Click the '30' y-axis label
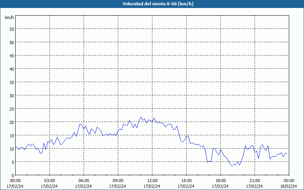Viewport: 304px width, 190px height. [x=12, y=96]
